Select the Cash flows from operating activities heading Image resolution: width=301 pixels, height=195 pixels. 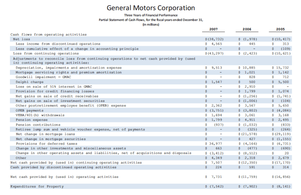click(48, 34)
